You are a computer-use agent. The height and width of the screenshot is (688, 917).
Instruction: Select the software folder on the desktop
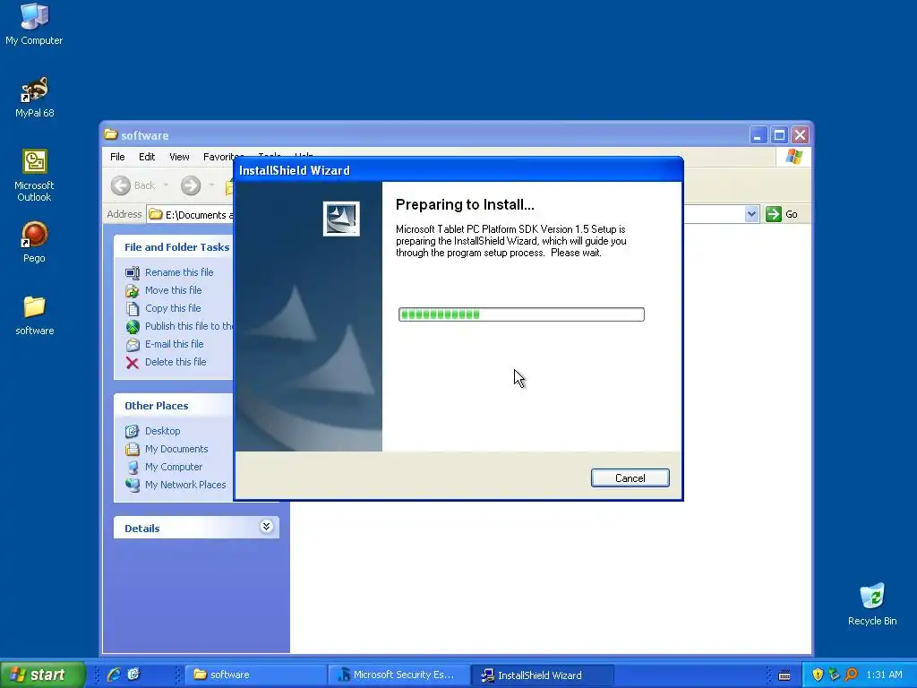(34, 314)
